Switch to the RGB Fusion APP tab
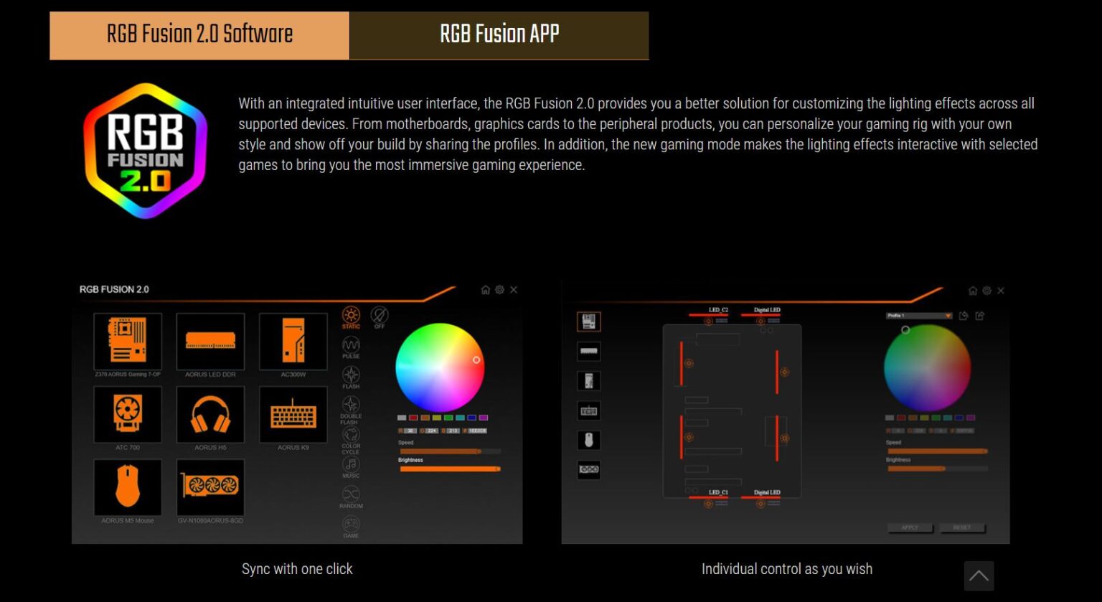 click(499, 35)
